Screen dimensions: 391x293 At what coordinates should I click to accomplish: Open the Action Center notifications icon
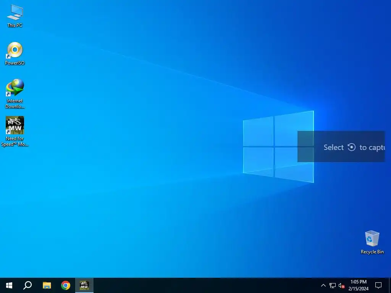click(x=378, y=285)
